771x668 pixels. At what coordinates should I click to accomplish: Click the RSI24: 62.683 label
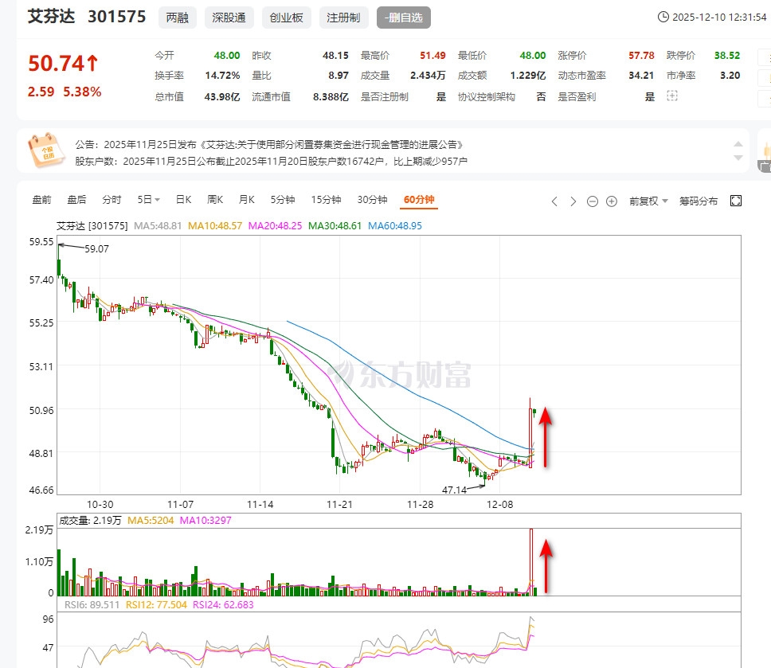[223, 604]
